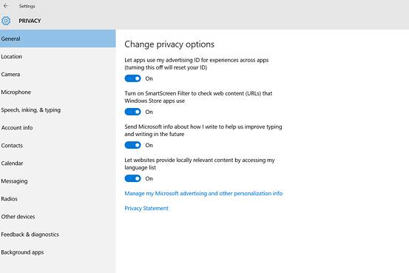Screen dimensions: 409x273
Task: Open the Contacts privacy section
Action: tap(58, 145)
